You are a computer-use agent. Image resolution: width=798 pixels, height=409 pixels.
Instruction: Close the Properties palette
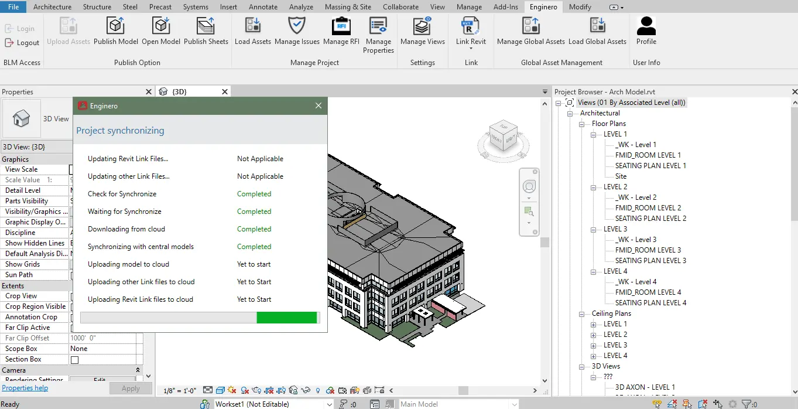[x=149, y=91]
